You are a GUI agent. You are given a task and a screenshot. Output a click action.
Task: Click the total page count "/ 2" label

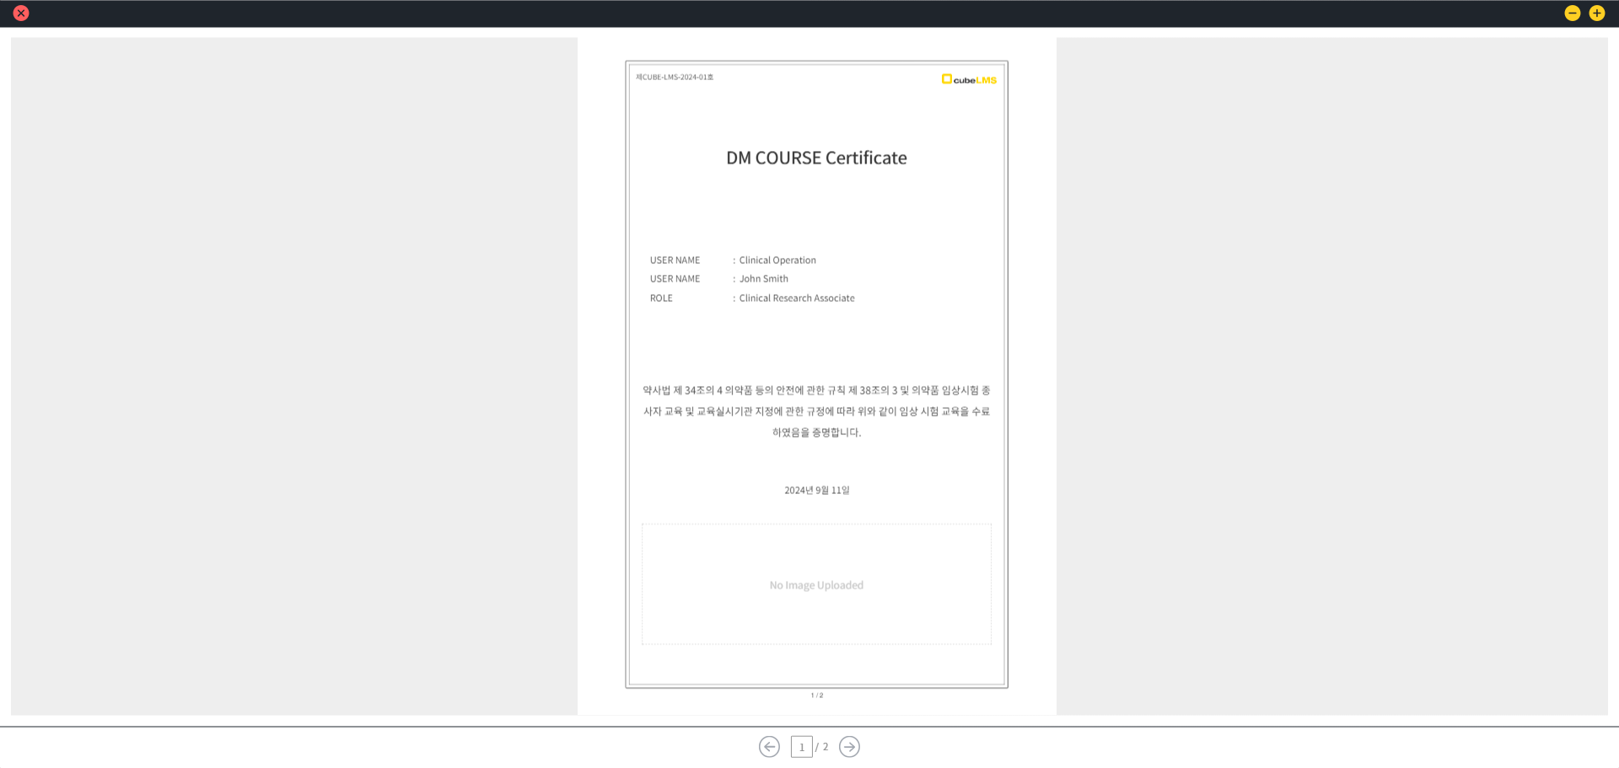(x=822, y=747)
